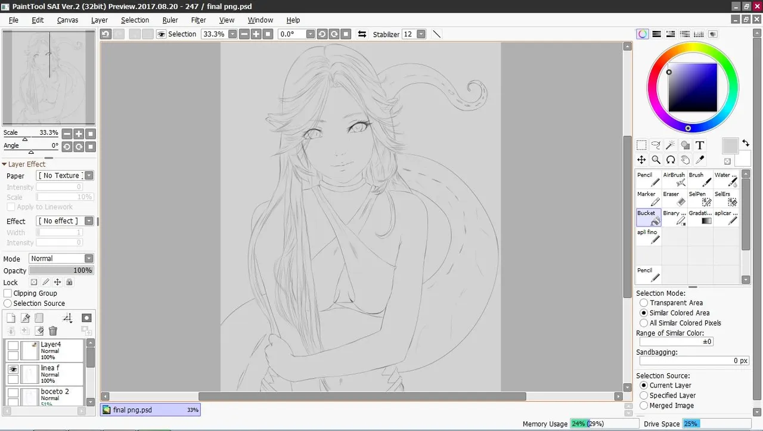Show the 'boceto 2' layer

tap(13, 393)
